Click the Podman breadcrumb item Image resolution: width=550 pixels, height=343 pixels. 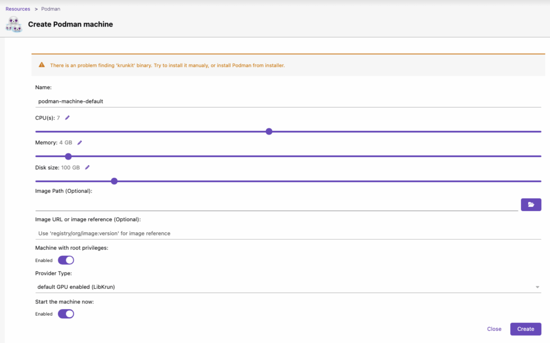tap(51, 9)
